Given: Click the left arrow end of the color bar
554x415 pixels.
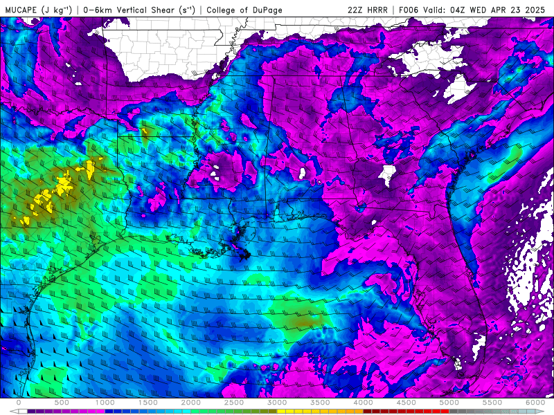Looking at the screenshot, I should tap(14, 412).
